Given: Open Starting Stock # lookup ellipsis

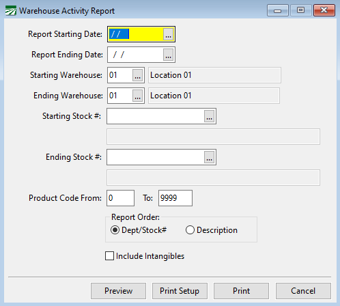Looking at the screenshot, I should coord(209,116).
